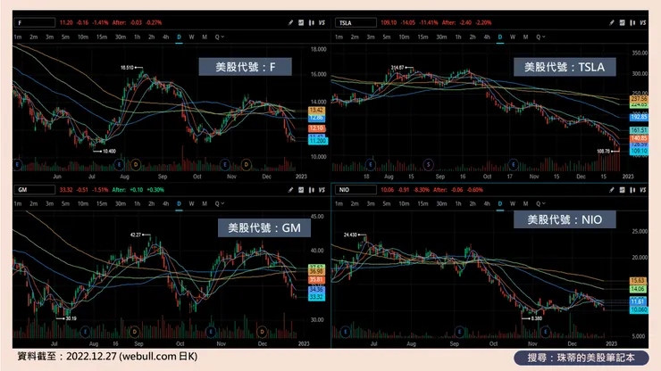Open the drawing pencil tool on F chart
661x371 pixels.
click(290, 22)
